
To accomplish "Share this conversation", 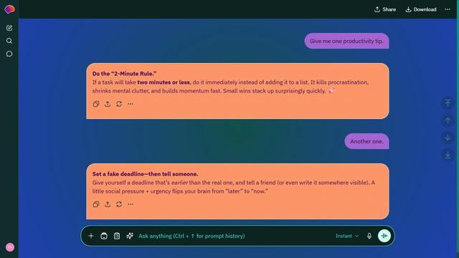I will click(385, 9).
